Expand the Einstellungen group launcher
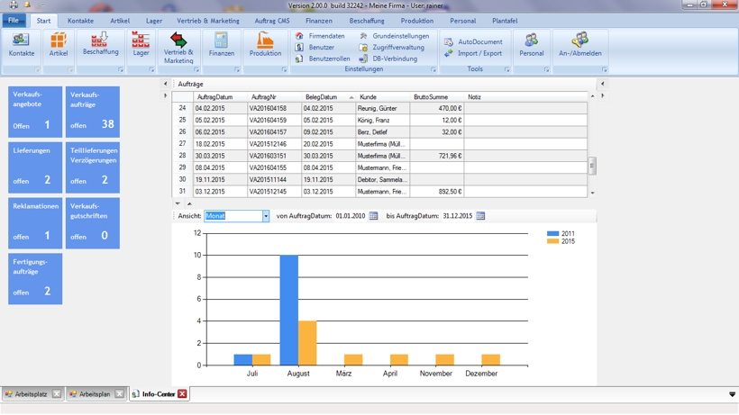Viewport: 739px width, 415px height. coord(433,69)
